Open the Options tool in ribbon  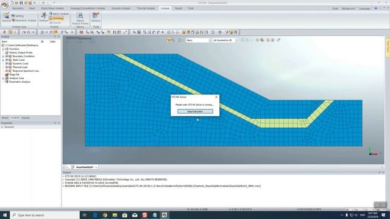96,17
